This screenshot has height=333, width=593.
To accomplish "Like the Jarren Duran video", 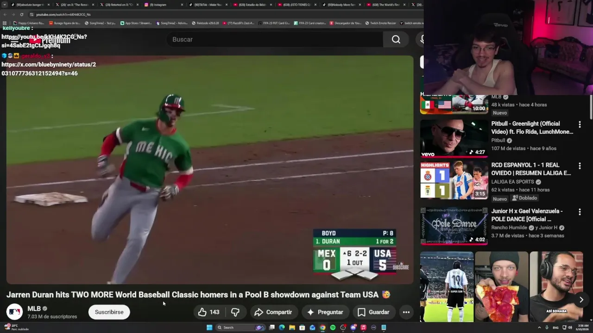I will (208, 312).
